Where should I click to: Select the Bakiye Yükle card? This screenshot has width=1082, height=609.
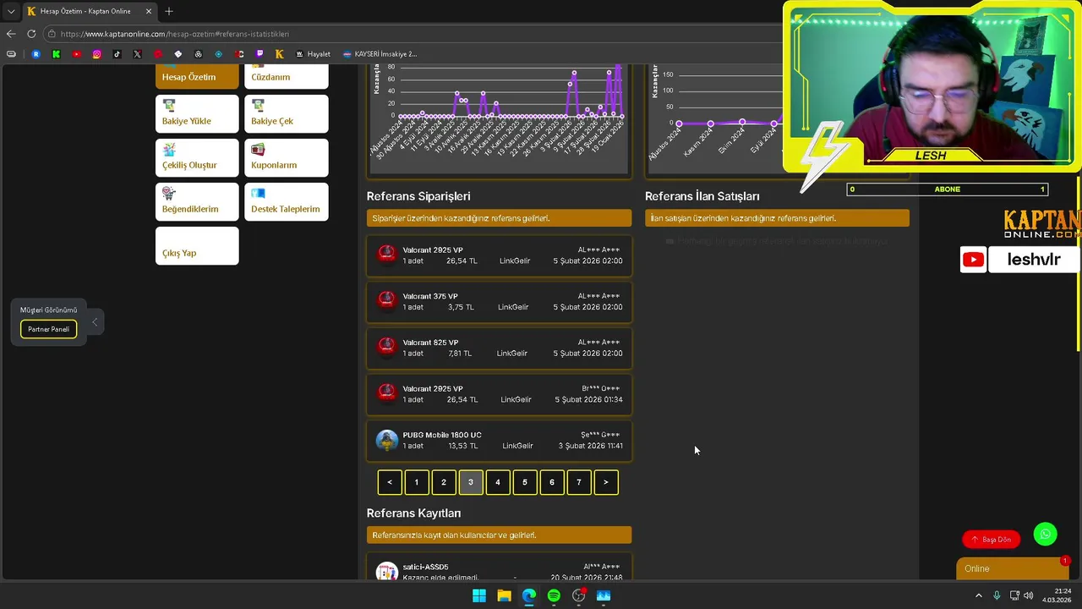coord(197,113)
